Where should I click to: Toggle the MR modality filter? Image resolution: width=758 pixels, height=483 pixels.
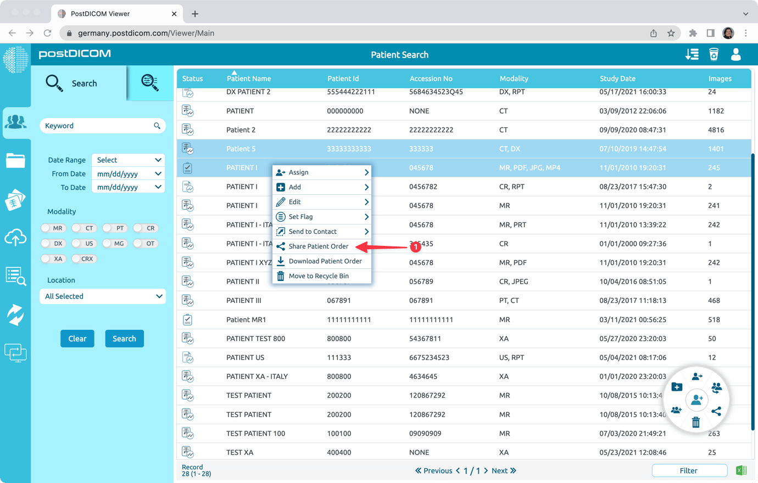point(53,228)
